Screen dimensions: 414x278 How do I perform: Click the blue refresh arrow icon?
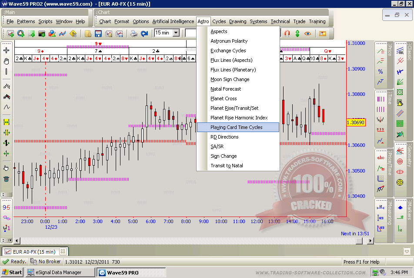point(144,33)
